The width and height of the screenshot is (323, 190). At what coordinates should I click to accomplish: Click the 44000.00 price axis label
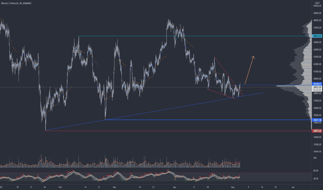[317, 49]
